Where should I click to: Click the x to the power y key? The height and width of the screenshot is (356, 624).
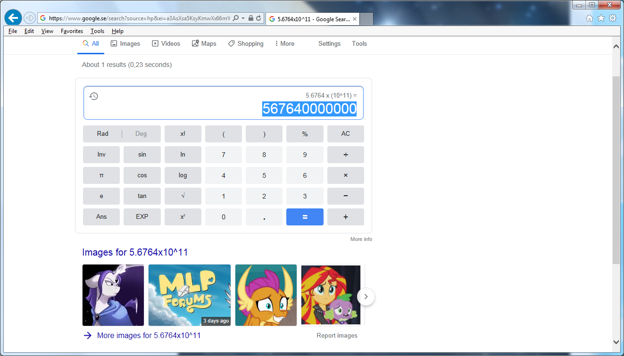point(183,217)
